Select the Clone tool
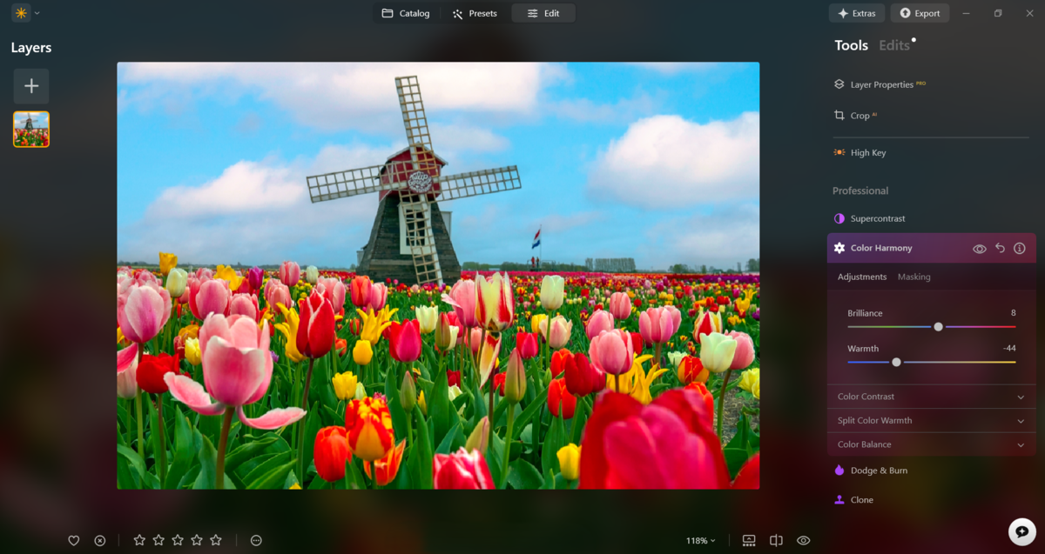Image resolution: width=1045 pixels, height=554 pixels. click(x=862, y=499)
